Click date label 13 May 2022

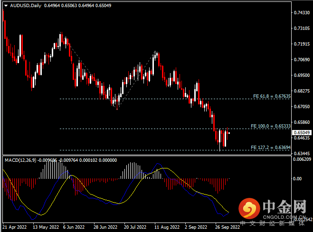coord(46,227)
